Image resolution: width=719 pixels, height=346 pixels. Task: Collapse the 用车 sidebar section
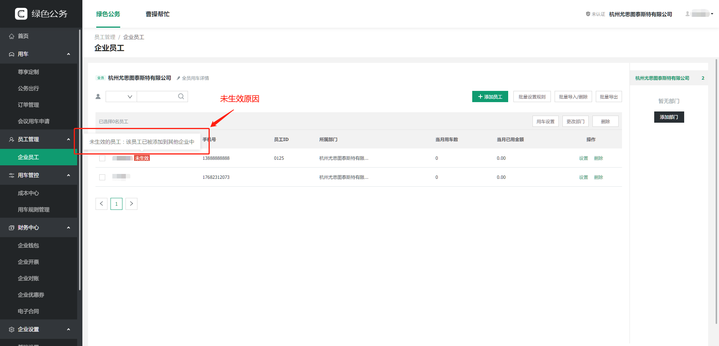69,54
